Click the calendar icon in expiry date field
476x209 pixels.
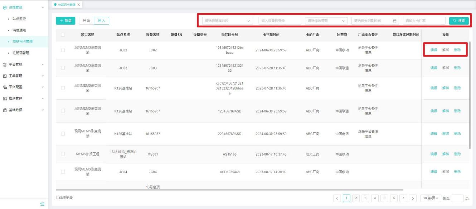tap(395, 21)
